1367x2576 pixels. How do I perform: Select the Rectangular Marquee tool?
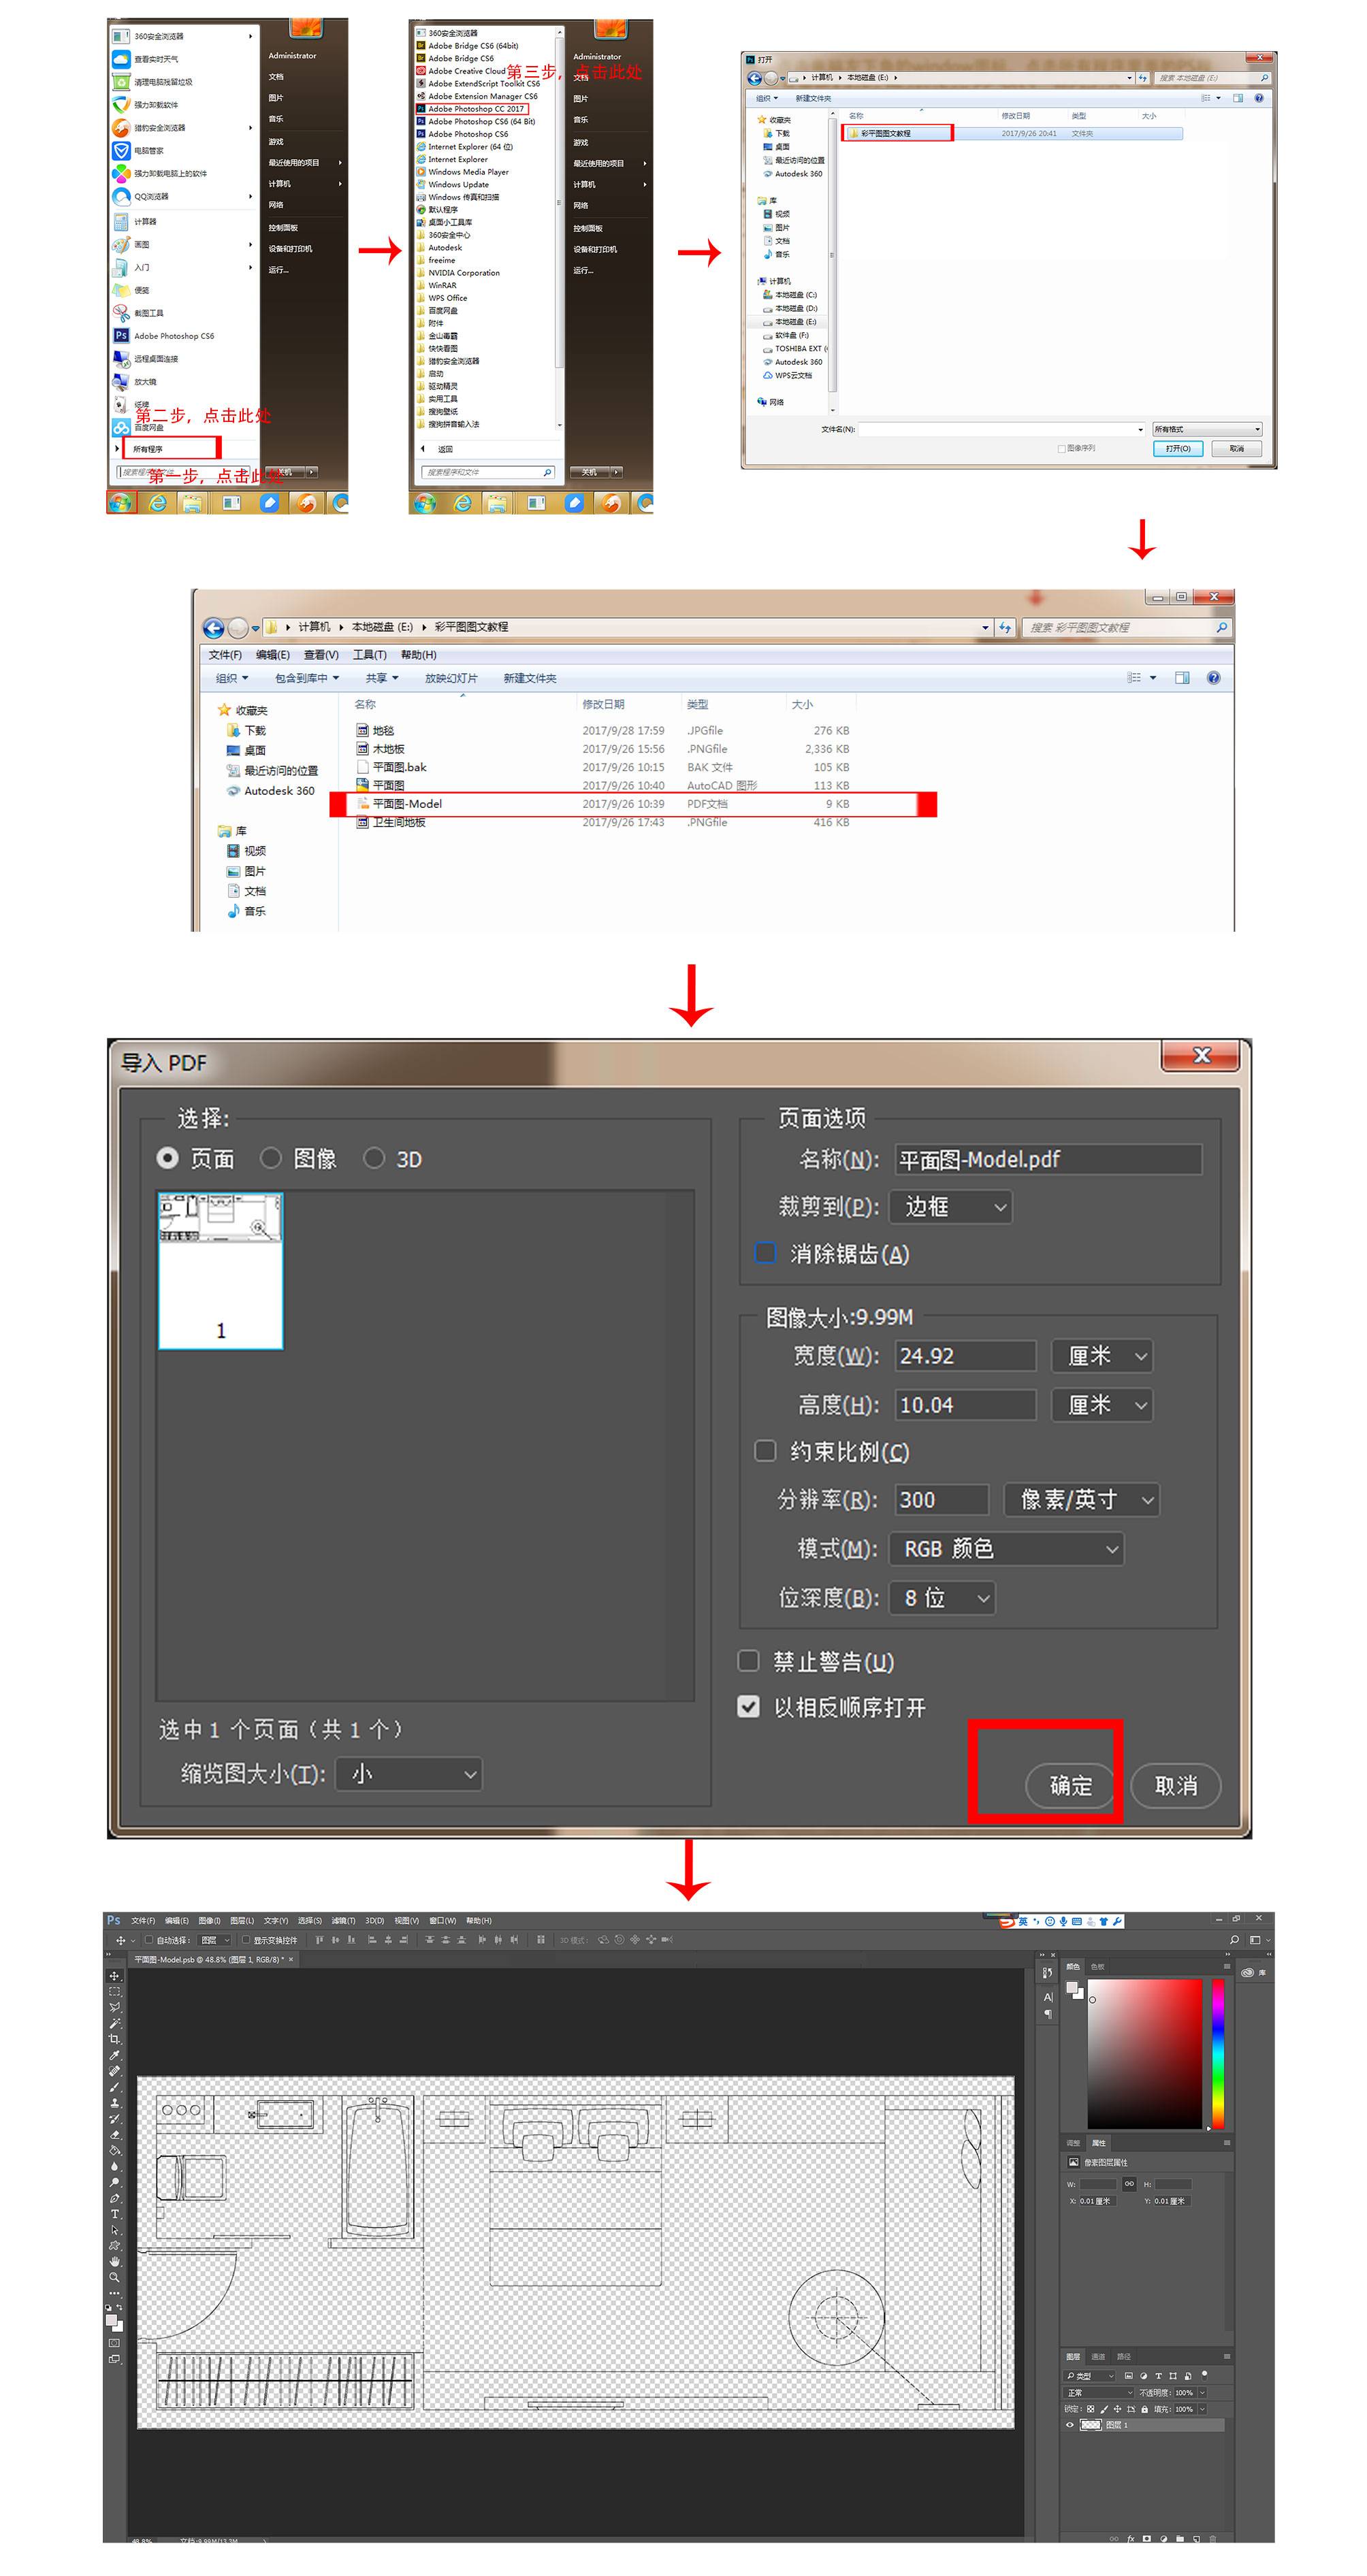click(x=114, y=1991)
